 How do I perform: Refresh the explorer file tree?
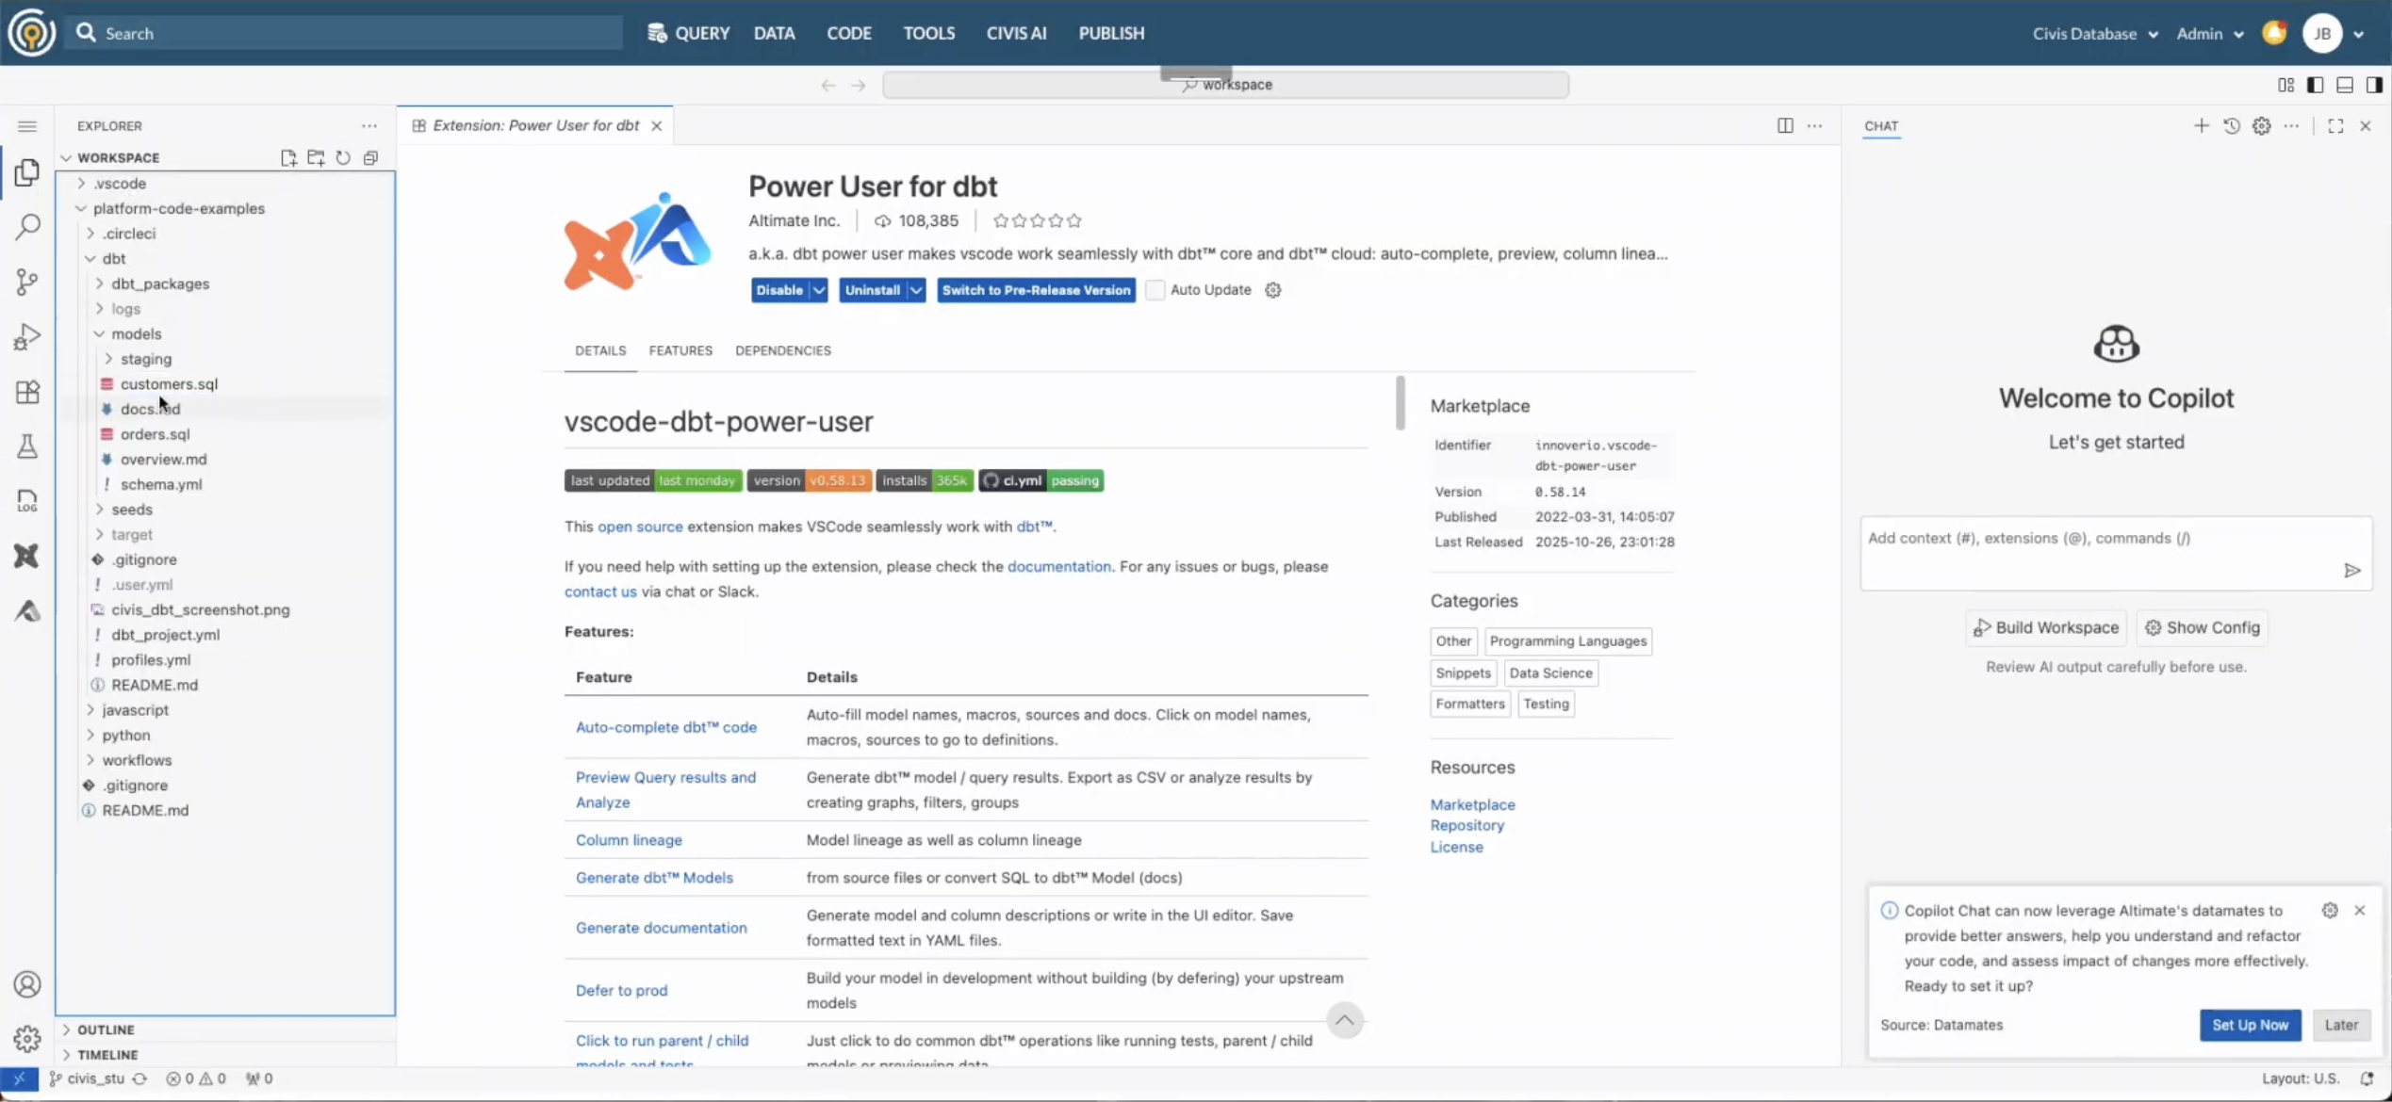coord(343,157)
